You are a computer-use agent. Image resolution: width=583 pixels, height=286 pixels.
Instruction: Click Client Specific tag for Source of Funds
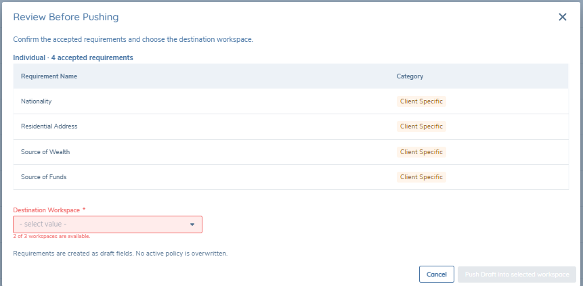421,177
